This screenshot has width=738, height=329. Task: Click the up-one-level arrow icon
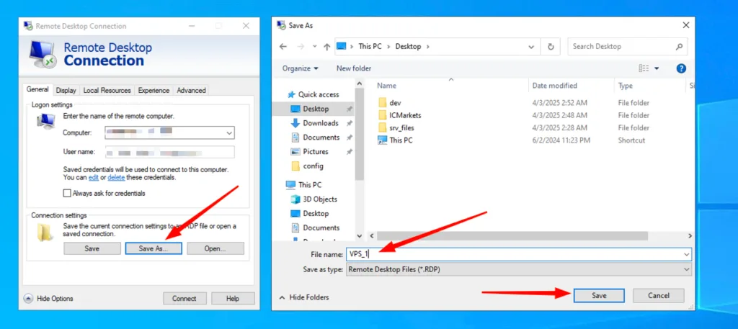point(326,47)
